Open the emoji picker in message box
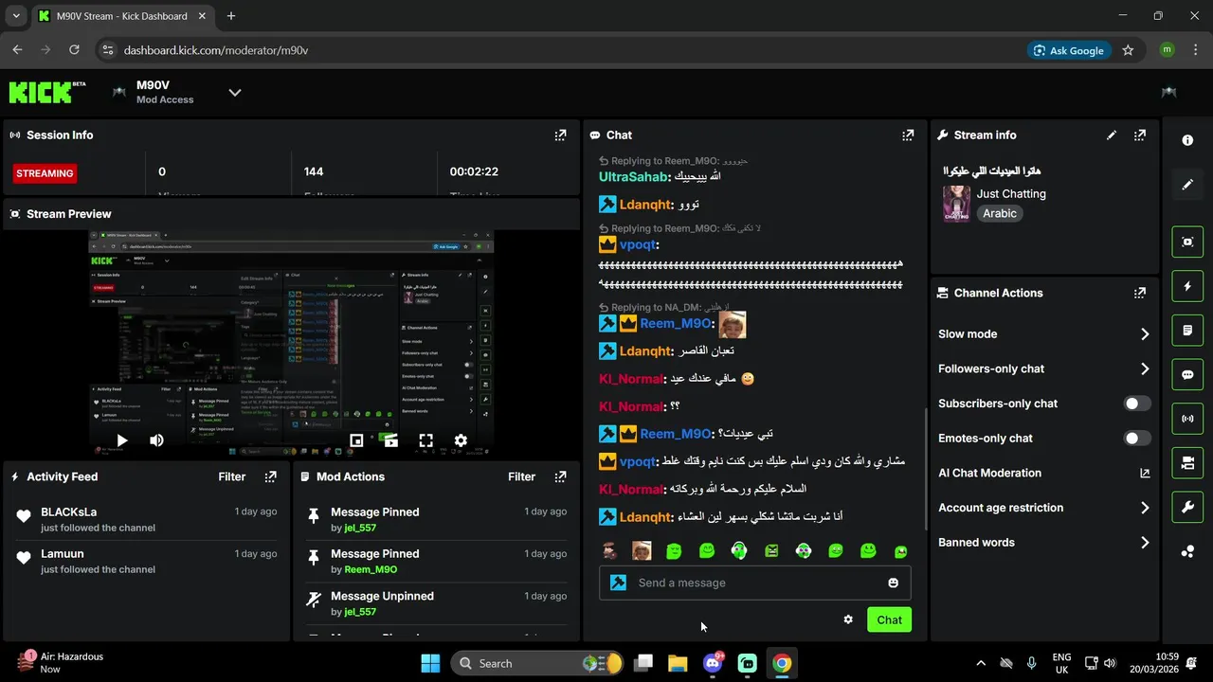Viewport: 1213px width, 682px height. [893, 583]
